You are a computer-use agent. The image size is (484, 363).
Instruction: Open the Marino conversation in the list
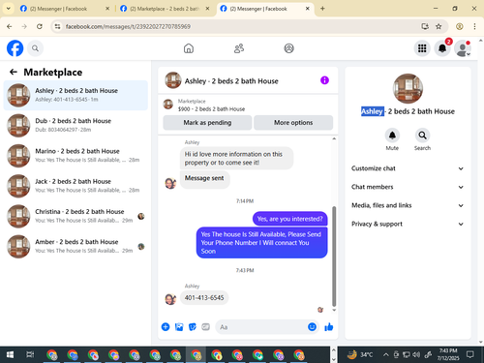pos(76,156)
